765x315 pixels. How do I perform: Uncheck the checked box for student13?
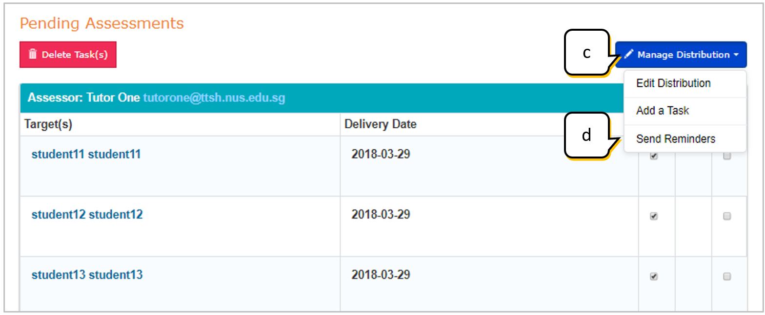point(654,276)
